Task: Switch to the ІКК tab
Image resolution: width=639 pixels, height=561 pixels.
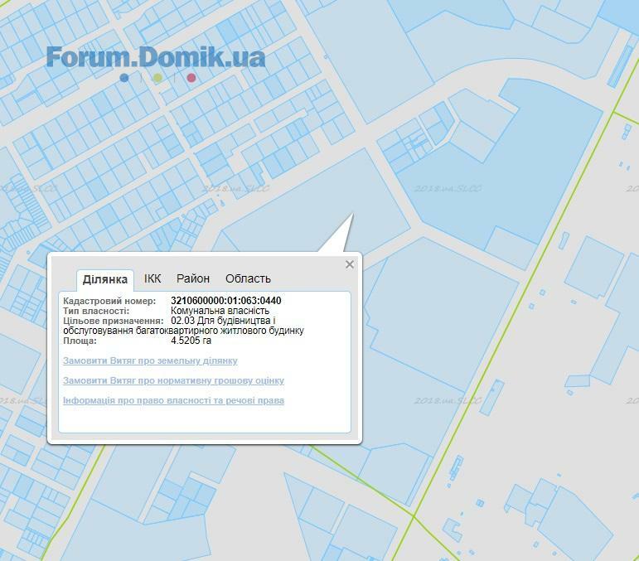Action: tap(152, 278)
